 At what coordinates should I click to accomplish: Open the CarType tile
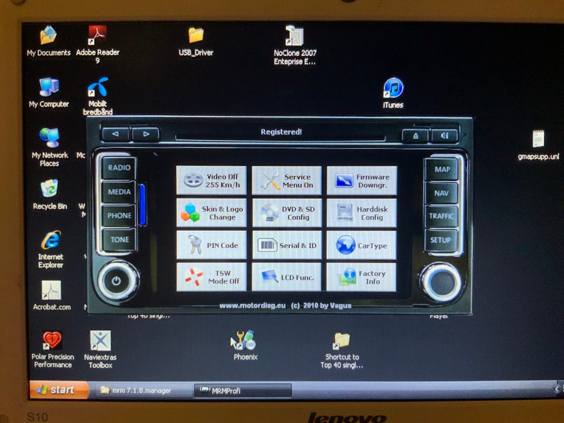[x=361, y=246]
